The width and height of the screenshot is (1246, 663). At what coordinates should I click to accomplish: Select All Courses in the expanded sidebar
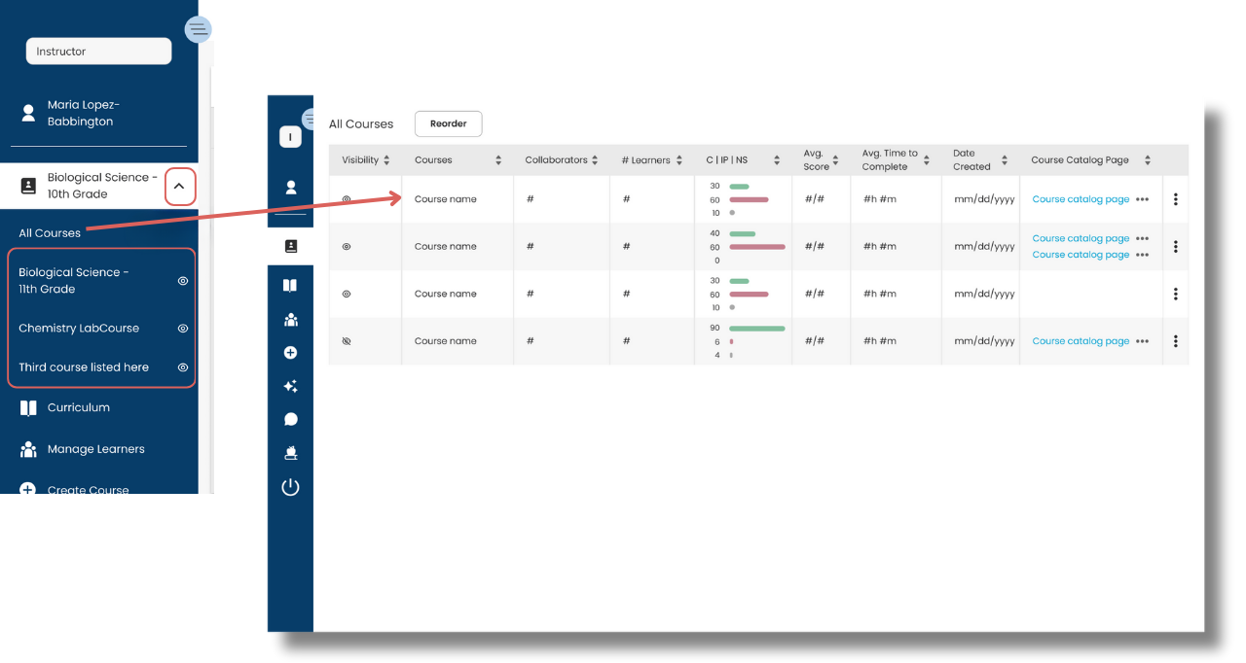click(50, 233)
